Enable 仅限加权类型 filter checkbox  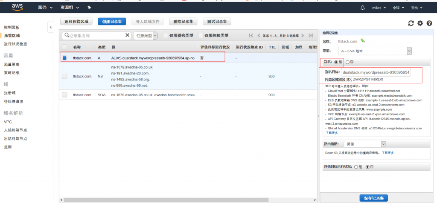point(201,35)
